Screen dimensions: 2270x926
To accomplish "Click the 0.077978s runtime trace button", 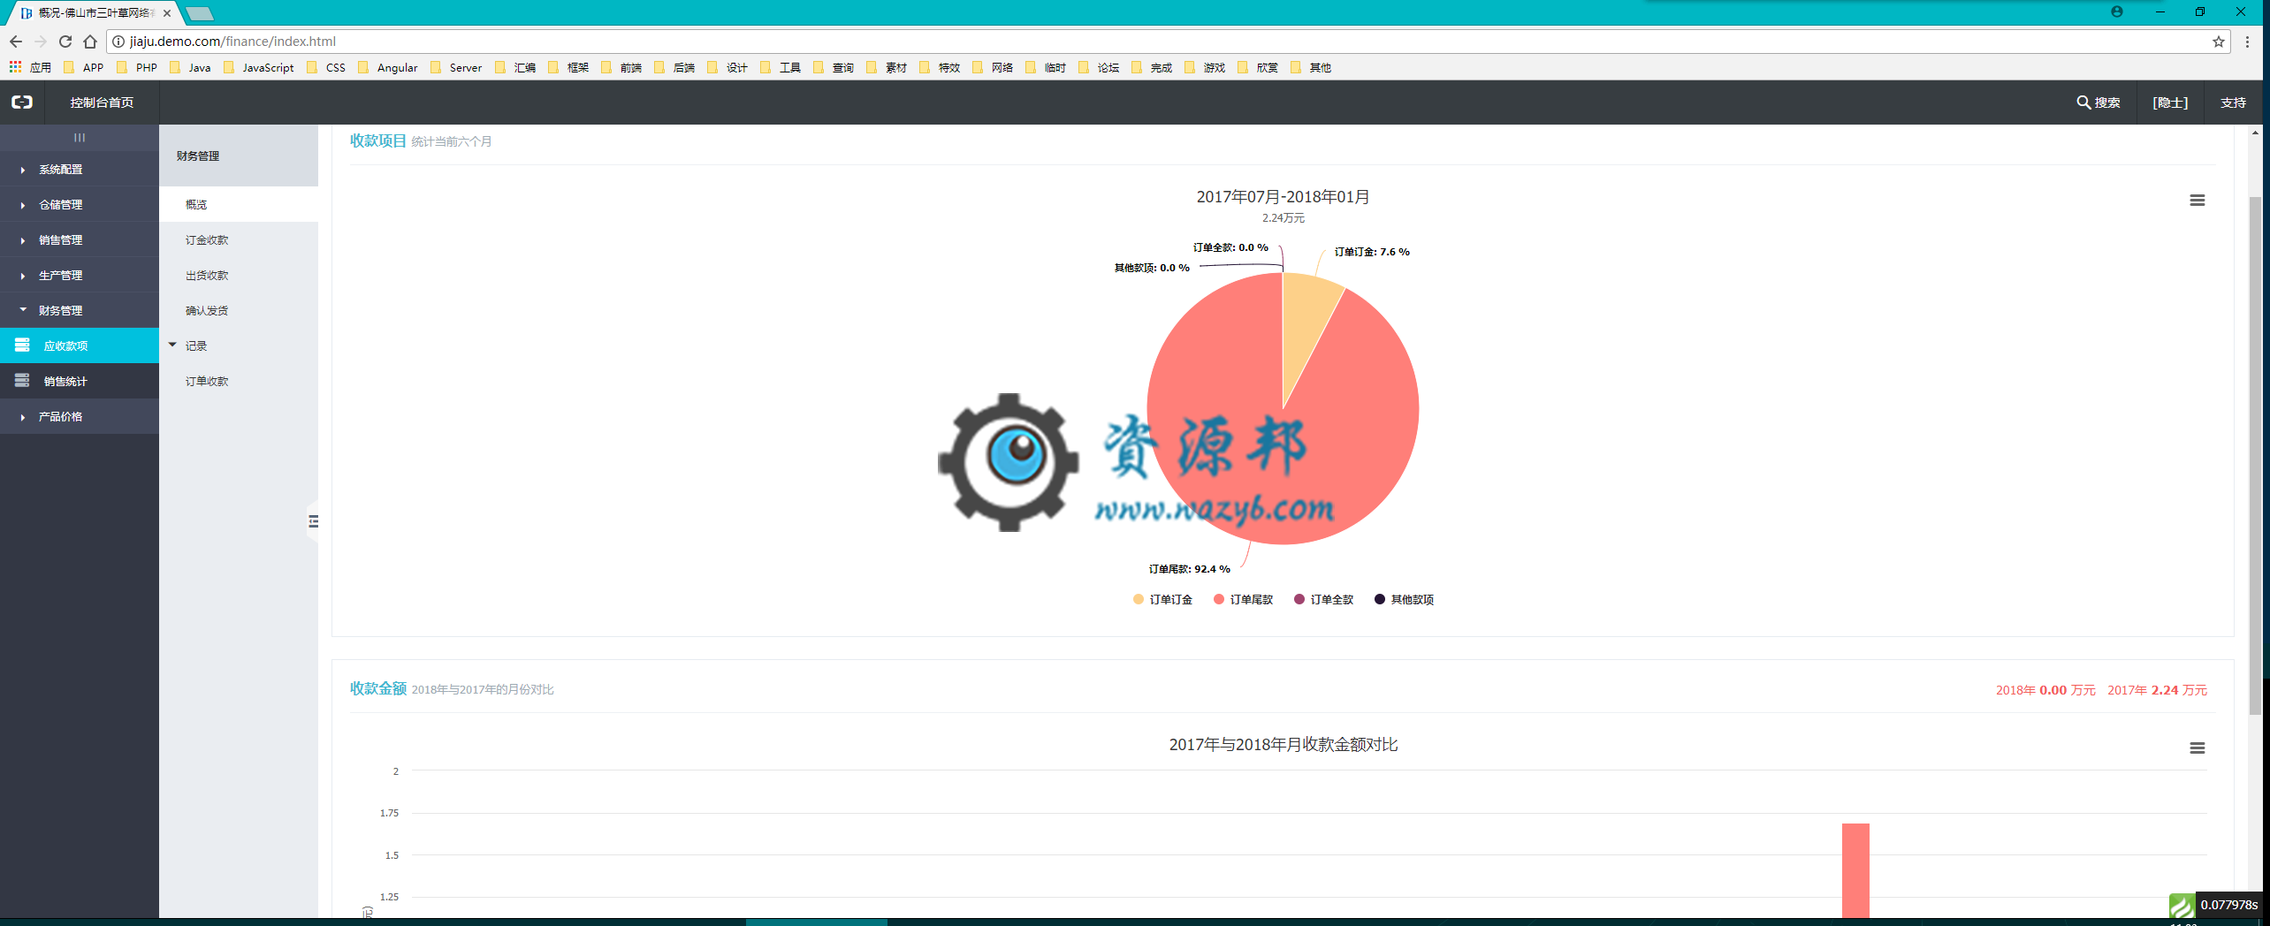I will (2229, 905).
